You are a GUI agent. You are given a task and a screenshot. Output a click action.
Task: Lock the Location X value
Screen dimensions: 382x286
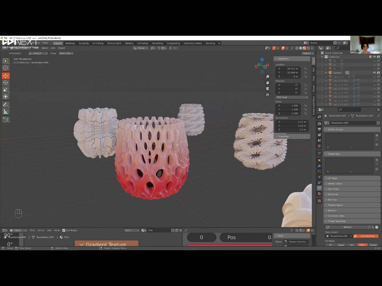(x=306, y=69)
